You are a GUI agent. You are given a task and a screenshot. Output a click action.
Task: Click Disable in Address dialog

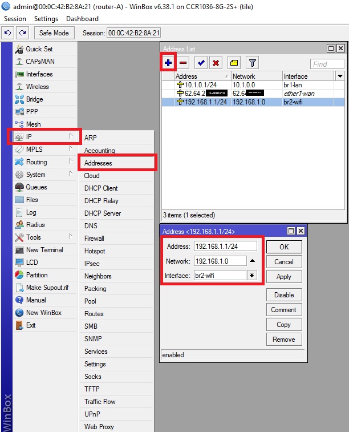284,295
